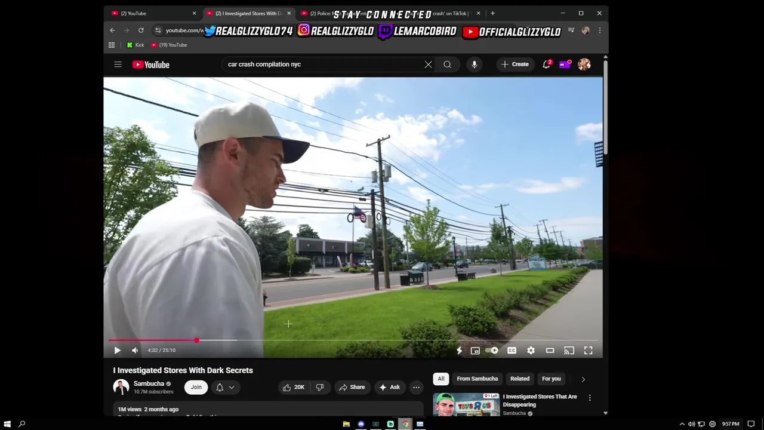Image resolution: width=764 pixels, height=430 pixels.
Task: Click scrollbar down arrow at bottom
Action: pos(606,413)
